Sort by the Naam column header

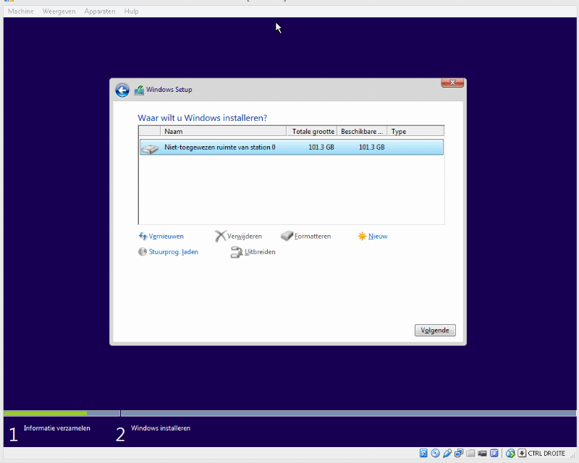point(224,132)
